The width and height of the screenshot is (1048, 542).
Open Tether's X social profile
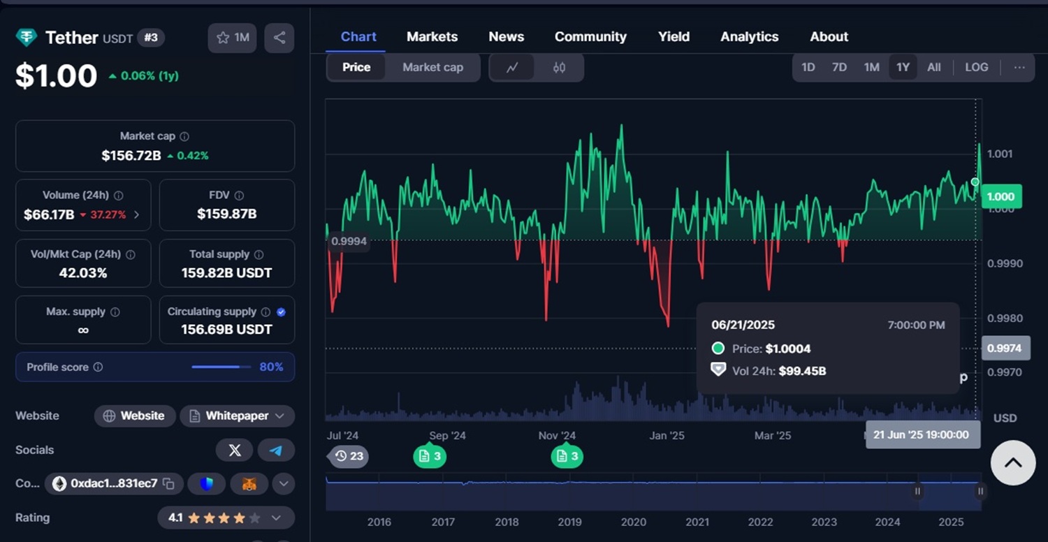(235, 451)
